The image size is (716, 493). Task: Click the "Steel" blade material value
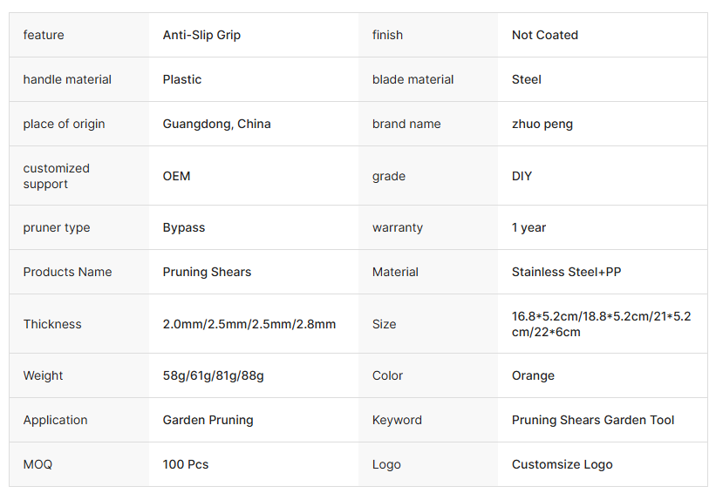coord(526,79)
